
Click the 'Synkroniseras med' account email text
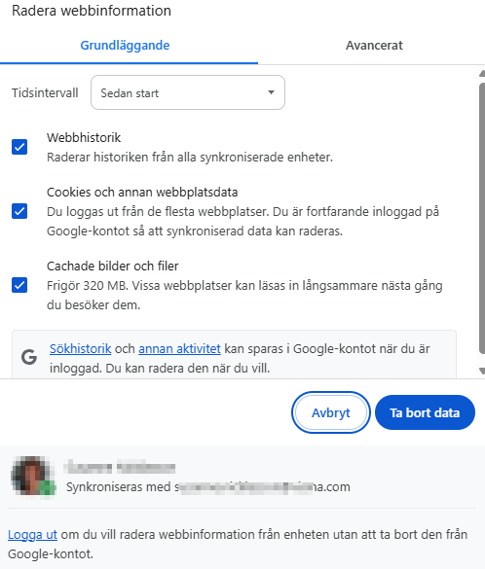(x=208, y=486)
